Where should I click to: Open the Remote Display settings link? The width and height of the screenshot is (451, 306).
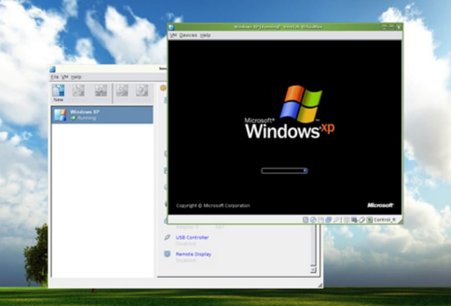(x=193, y=254)
